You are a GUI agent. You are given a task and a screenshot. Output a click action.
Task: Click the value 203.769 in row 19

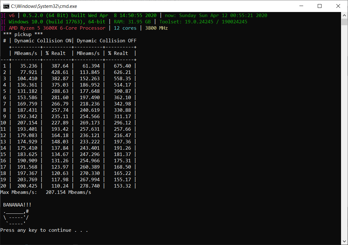click(x=27, y=179)
